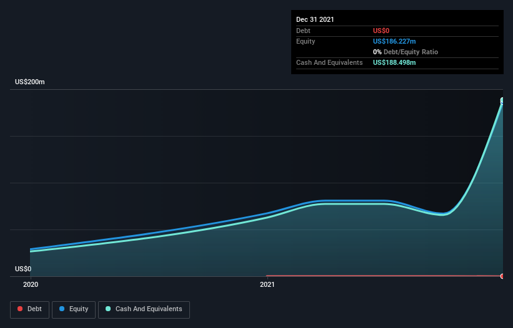Click the US$188.498m cash value

click(394, 62)
